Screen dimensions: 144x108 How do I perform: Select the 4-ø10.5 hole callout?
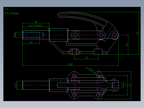(x=90, y=70)
